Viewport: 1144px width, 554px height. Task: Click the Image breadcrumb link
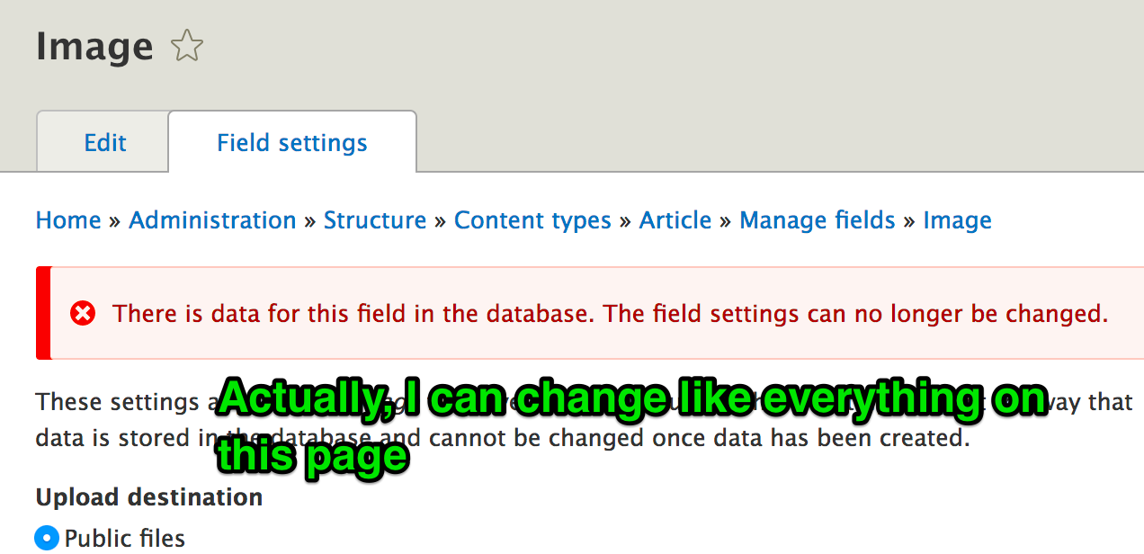point(957,220)
